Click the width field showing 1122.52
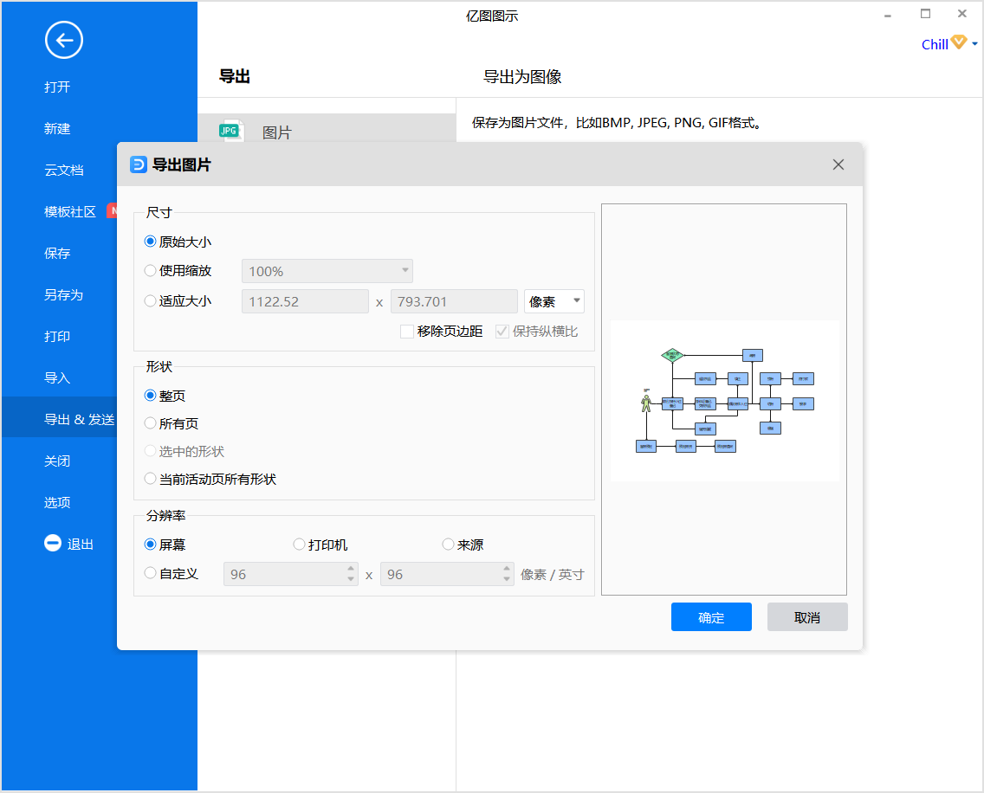Viewport: 984px width, 793px height. point(305,301)
